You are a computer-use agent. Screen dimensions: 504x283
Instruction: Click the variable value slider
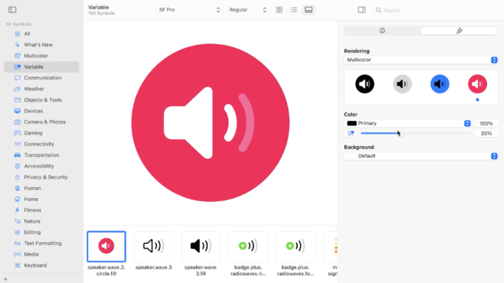(416, 133)
